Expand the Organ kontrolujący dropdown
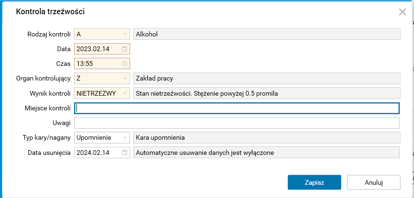Image resolution: width=414 pixels, height=198 pixels. point(125,78)
